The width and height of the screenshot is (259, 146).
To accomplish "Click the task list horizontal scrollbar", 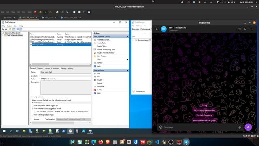I will coord(60,64).
